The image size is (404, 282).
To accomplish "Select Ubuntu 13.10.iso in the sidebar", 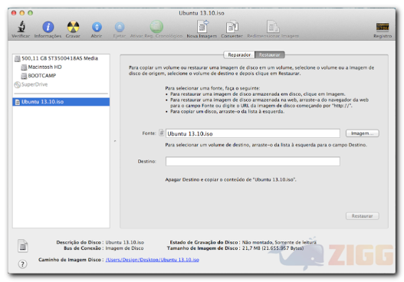I will pos(61,102).
